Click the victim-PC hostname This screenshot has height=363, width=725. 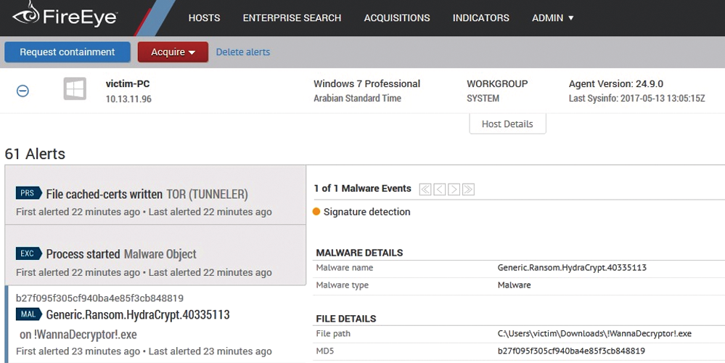pos(128,83)
